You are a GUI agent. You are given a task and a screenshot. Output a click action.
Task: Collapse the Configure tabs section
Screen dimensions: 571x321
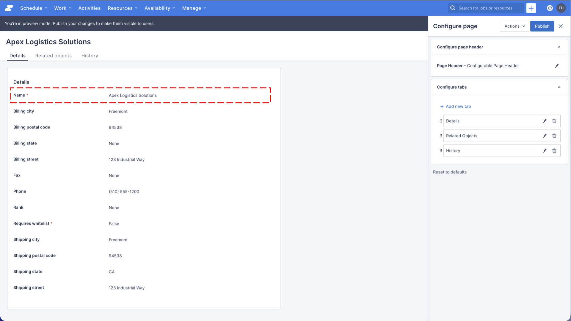pos(559,87)
